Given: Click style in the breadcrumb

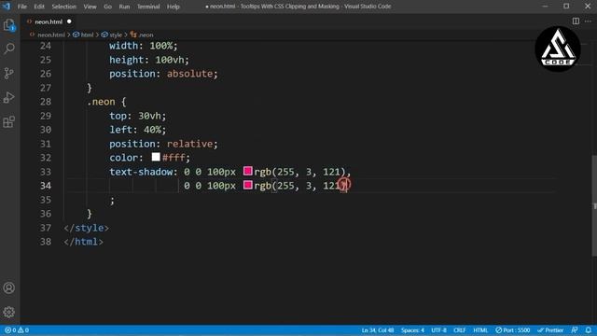Looking at the screenshot, I should 116,35.
